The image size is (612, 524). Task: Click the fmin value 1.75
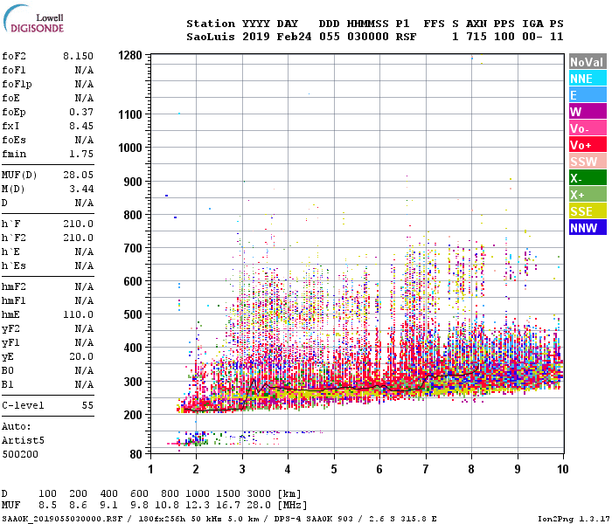[x=81, y=154]
